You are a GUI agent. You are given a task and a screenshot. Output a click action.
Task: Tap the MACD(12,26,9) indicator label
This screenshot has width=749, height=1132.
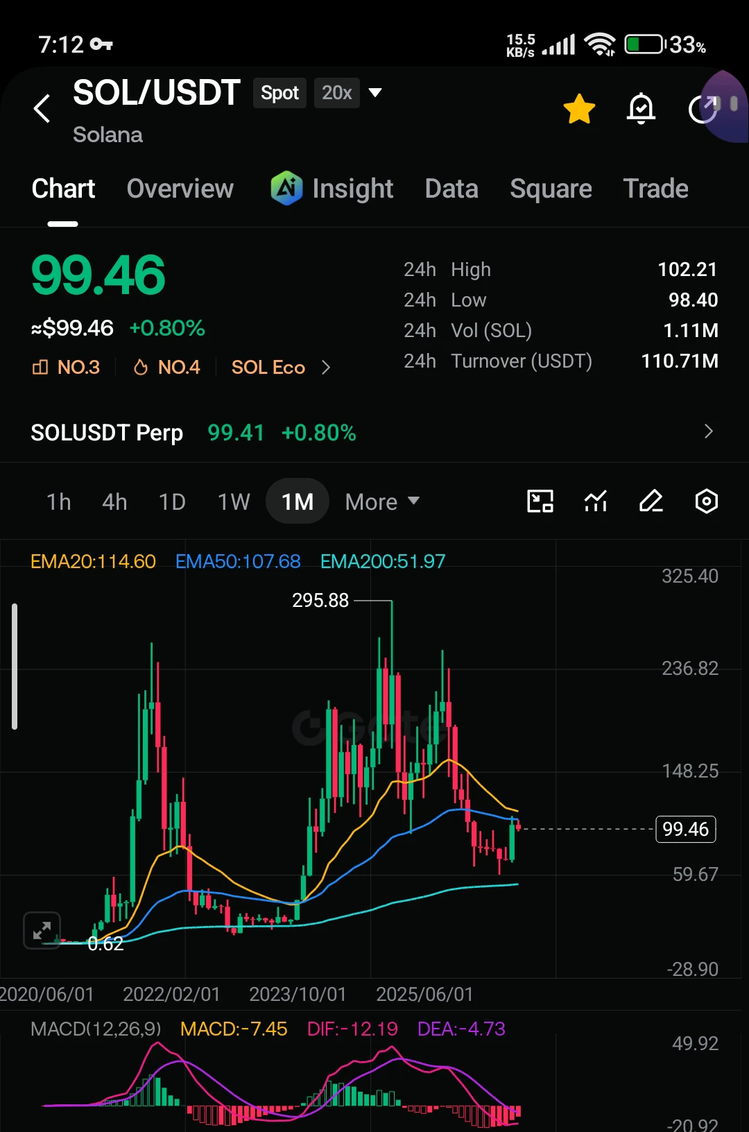(x=96, y=1029)
